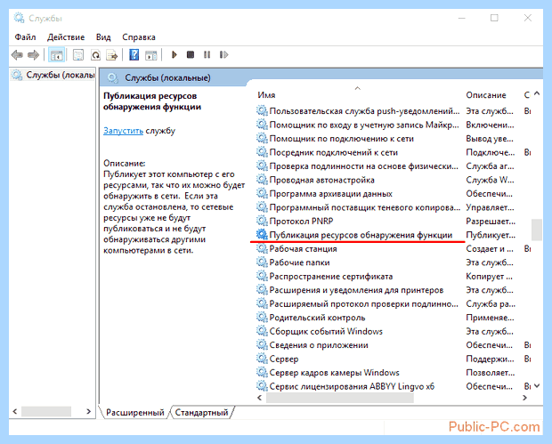The width and height of the screenshot is (552, 444).
Task: Click the Refresh toolbar icon
Action: 95,55
